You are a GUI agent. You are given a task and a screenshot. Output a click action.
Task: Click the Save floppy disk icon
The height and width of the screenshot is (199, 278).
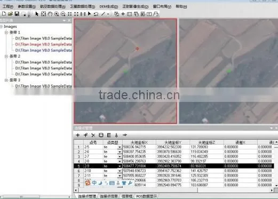(17, 14)
